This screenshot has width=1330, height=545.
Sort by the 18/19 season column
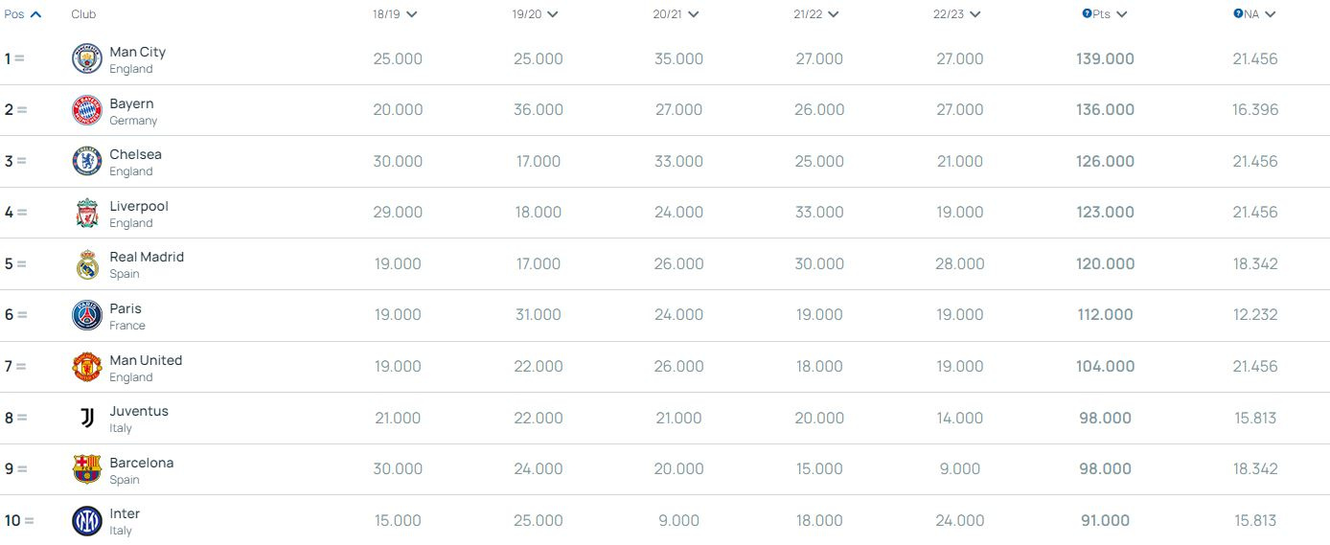395,14
